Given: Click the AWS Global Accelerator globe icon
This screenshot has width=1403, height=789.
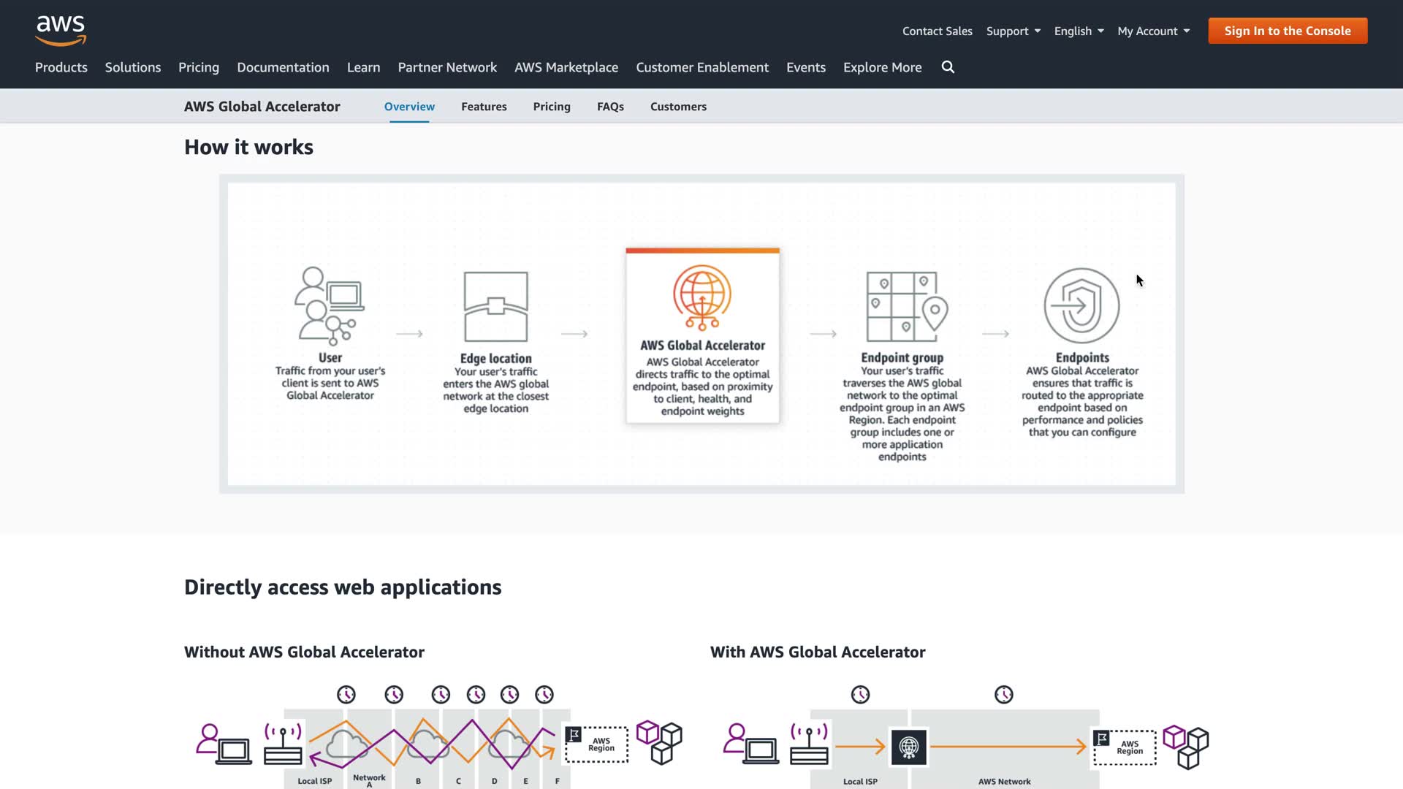Looking at the screenshot, I should tap(702, 297).
